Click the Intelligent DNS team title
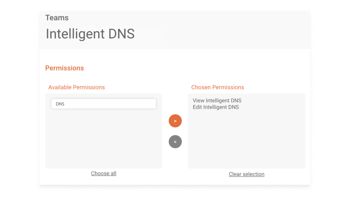The width and height of the screenshot is (348, 199). pos(90,34)
